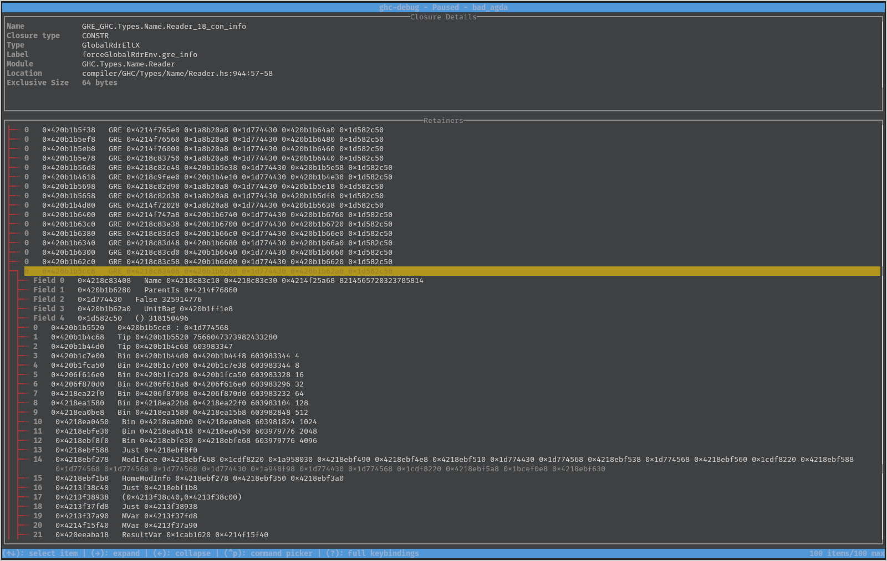
Task: Select the HomeModInfo row 15
Action: [x=199, y=478]
